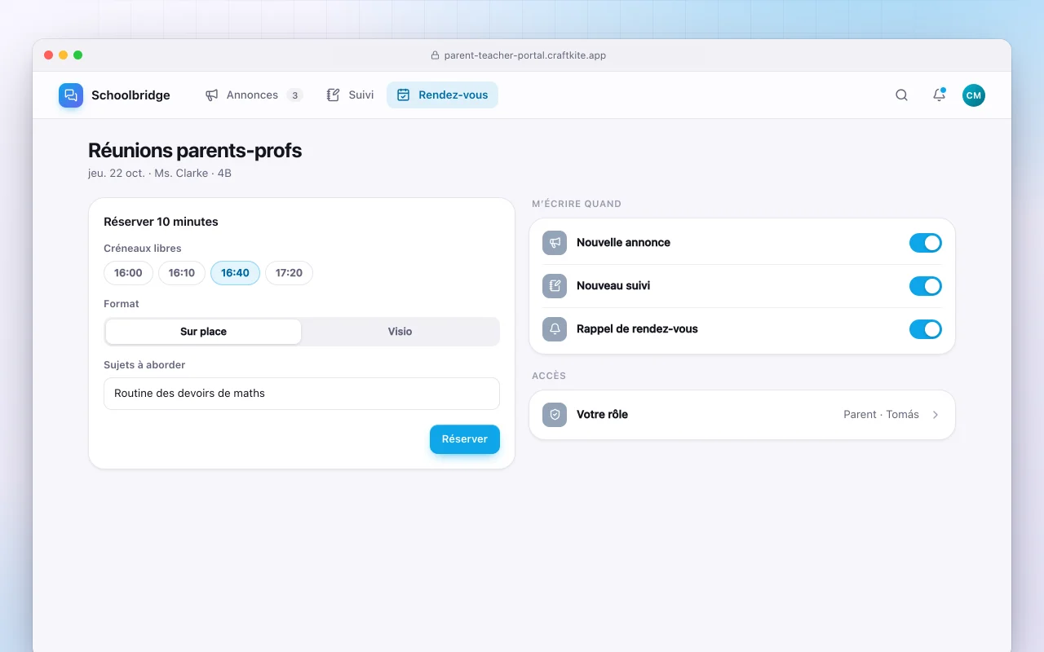This screenshot has width=1044, height=652.
Task: Switch off Rappel de rendez-vous toggle
Action: pos(926,329)
